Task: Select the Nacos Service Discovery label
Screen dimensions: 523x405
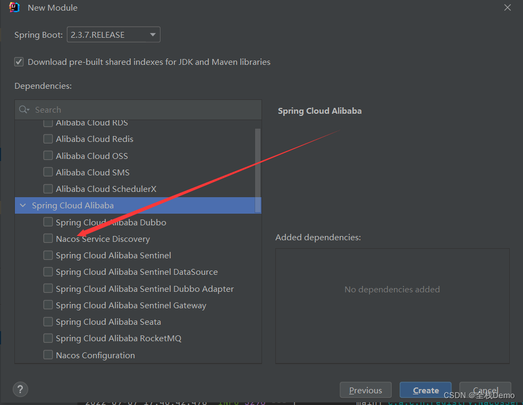Action: tap(103, 239)
